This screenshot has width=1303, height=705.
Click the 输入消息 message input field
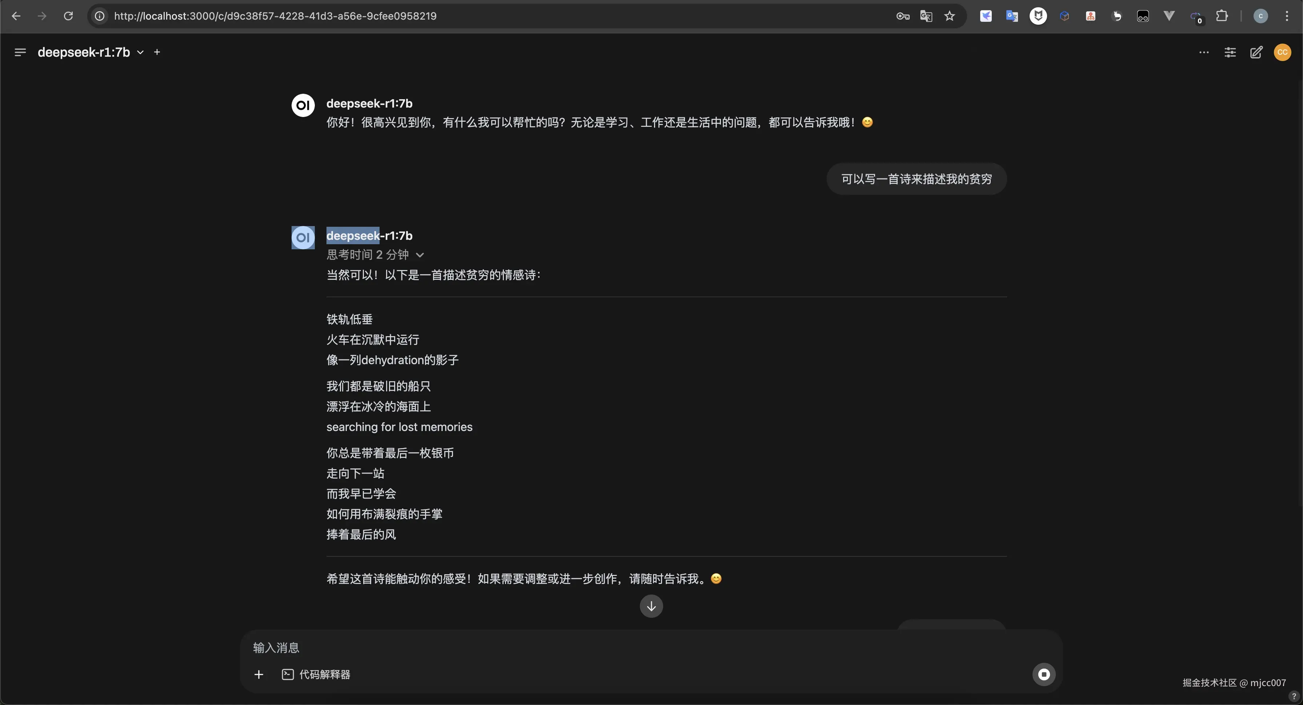(607, 647)
